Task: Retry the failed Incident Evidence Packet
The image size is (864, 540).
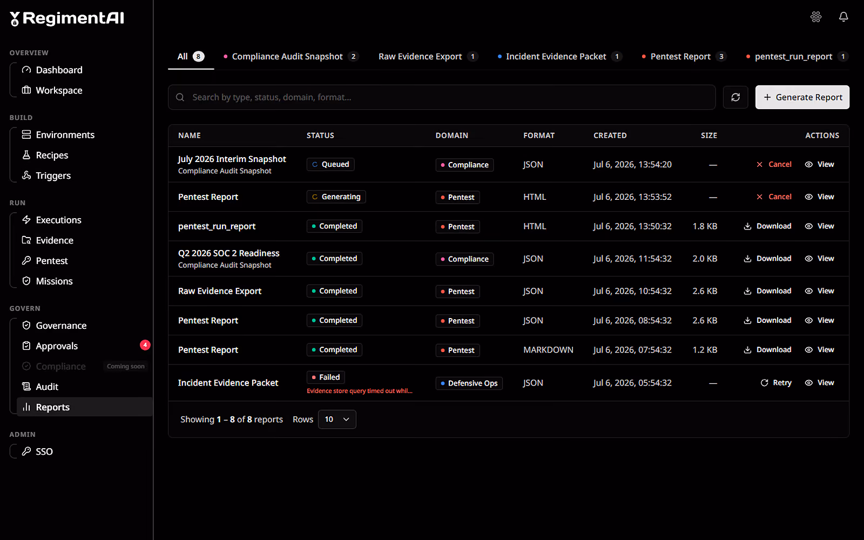Action: tap(776, 383)
